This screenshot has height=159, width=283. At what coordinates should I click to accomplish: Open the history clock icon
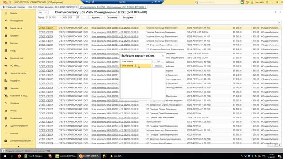pyautogui.click(x=247, y=2)
